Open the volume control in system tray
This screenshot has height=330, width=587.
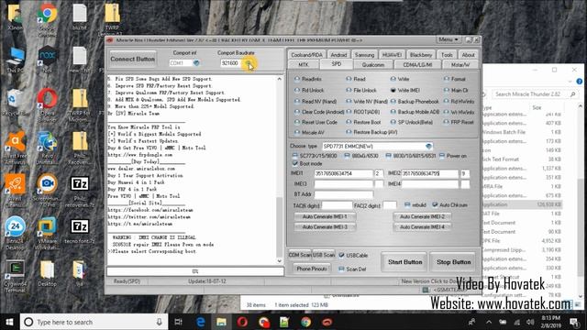coord(530,322)
